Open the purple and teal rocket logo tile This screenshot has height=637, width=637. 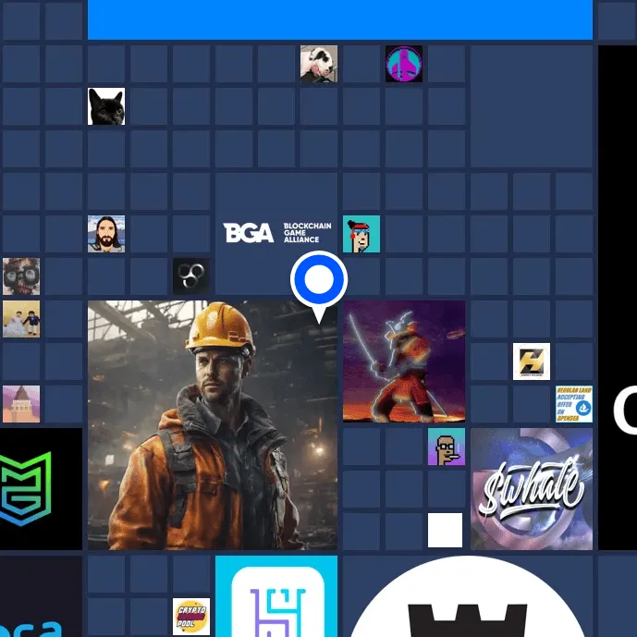pyautogui.click(x=404, y=64)
